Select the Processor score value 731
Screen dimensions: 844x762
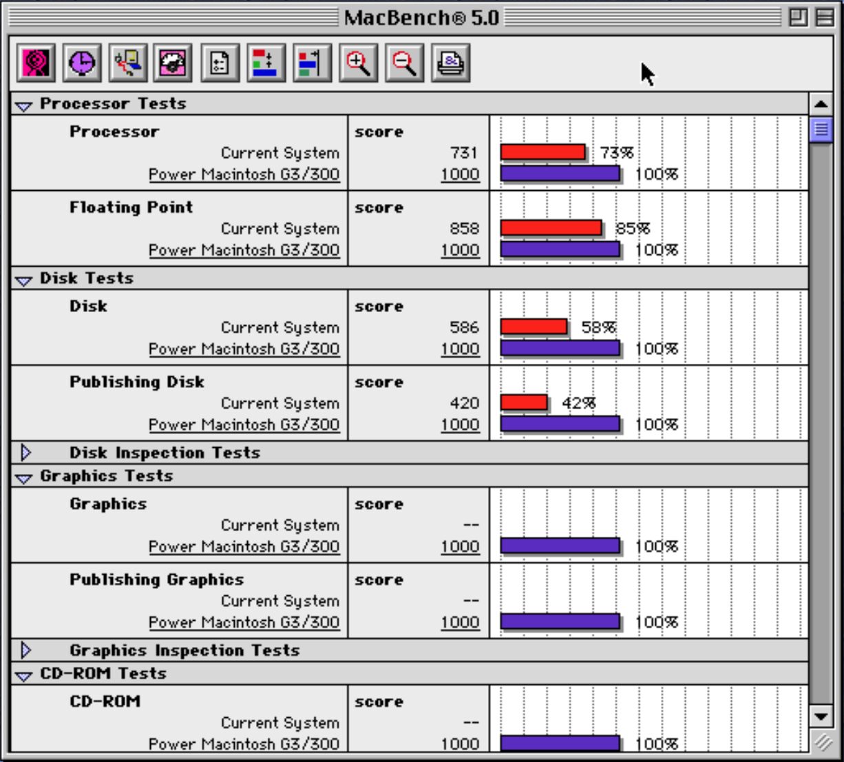click(x=464, y=153)
